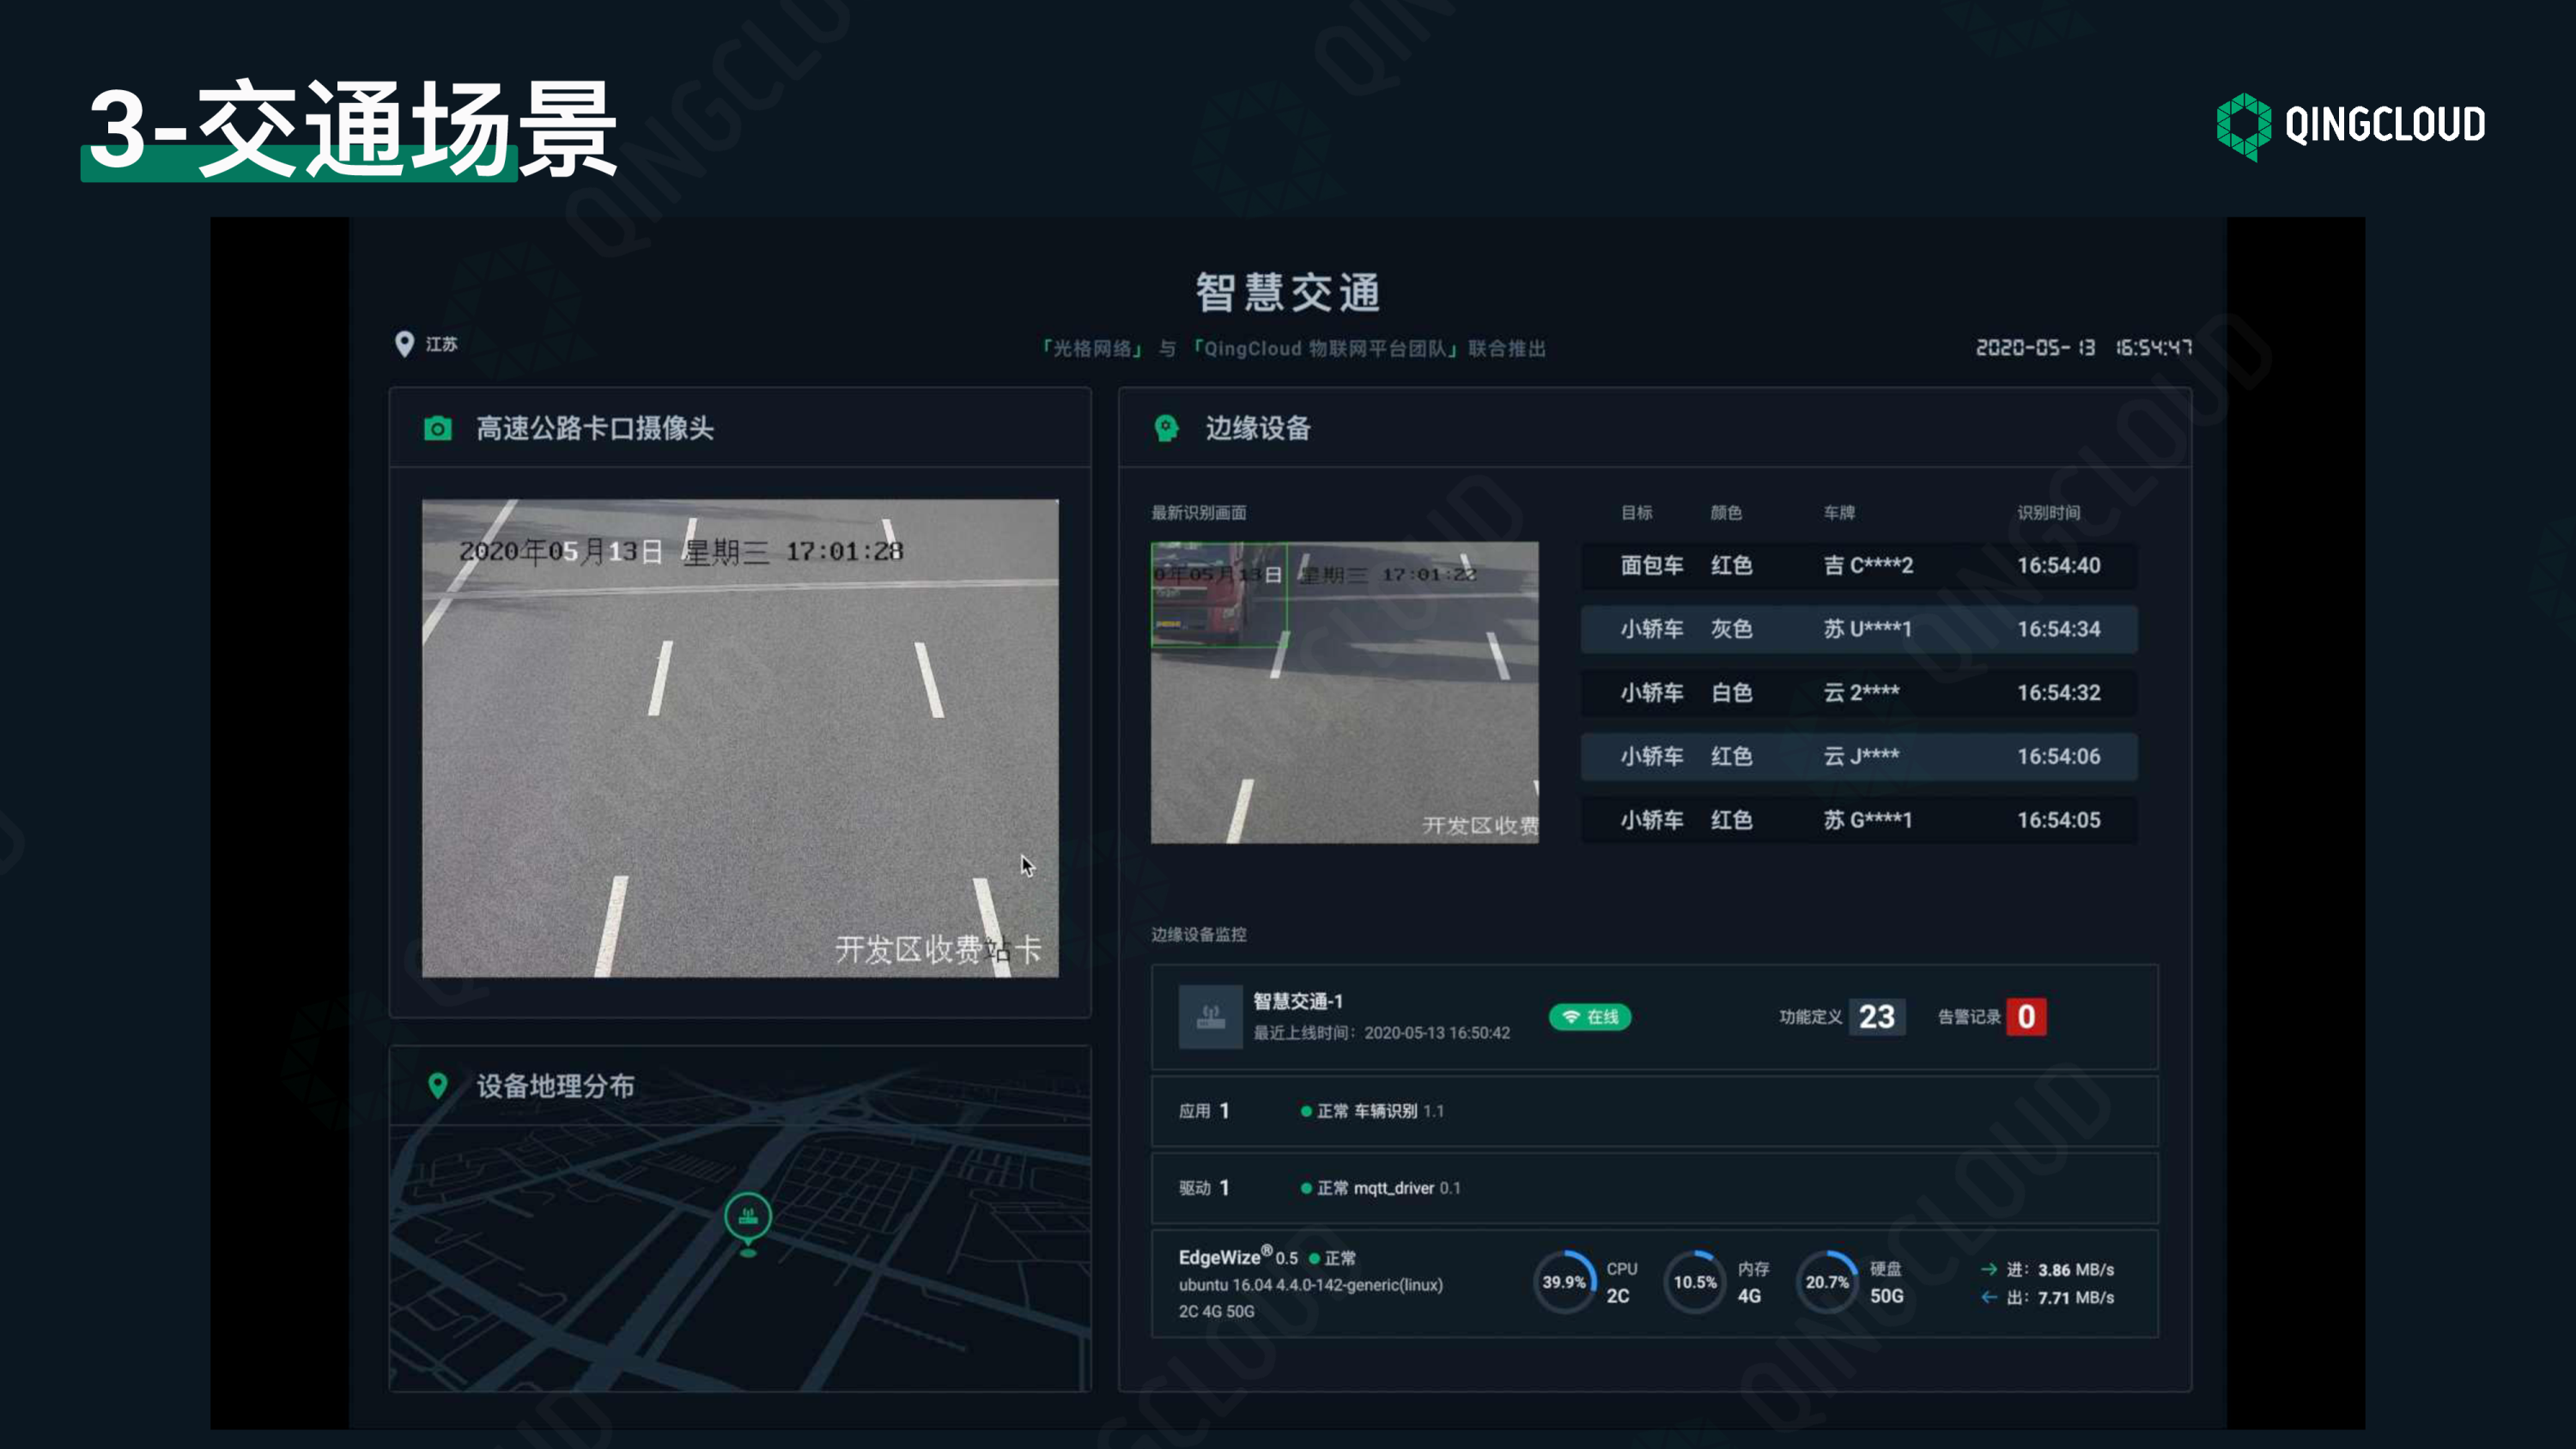Select the 小轿车 白色 云 2**** row
This screenshot has width=2576, height=1449.
[1859, 692]
